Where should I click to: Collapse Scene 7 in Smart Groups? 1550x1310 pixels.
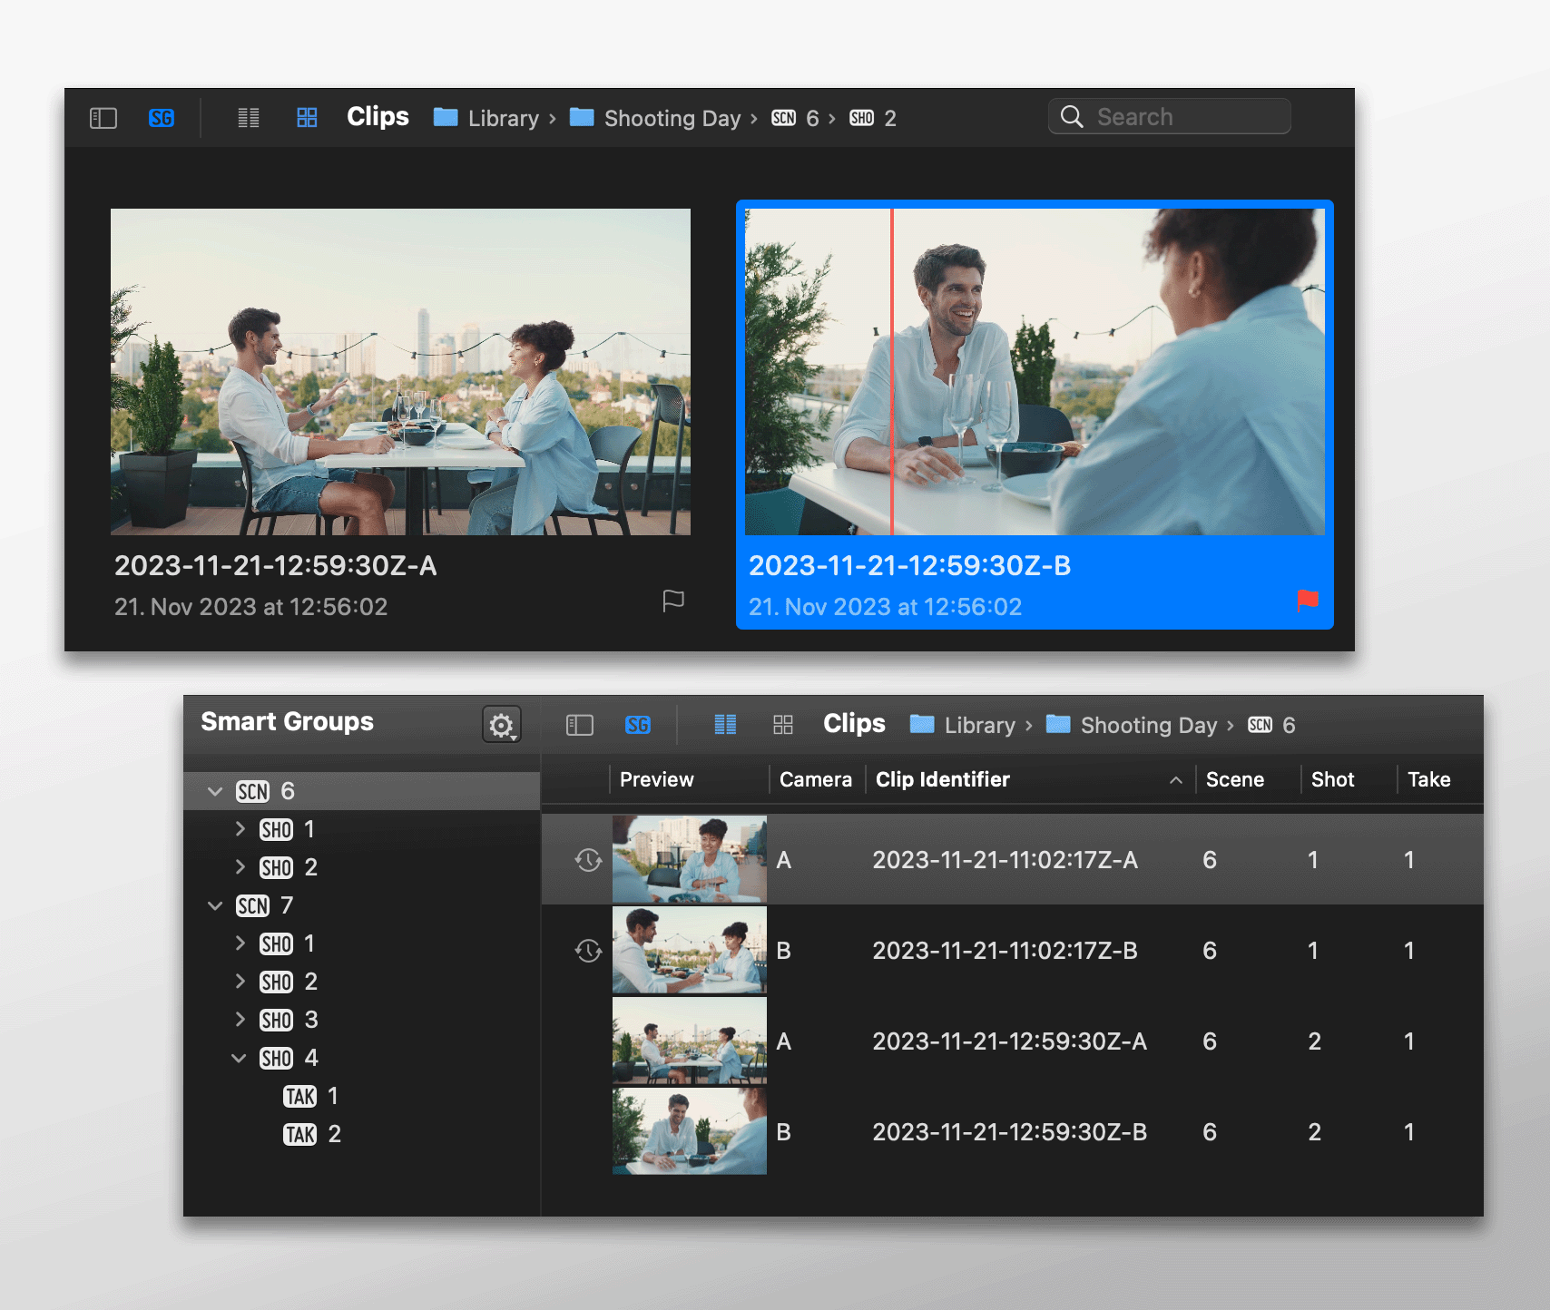coord(215,905)
